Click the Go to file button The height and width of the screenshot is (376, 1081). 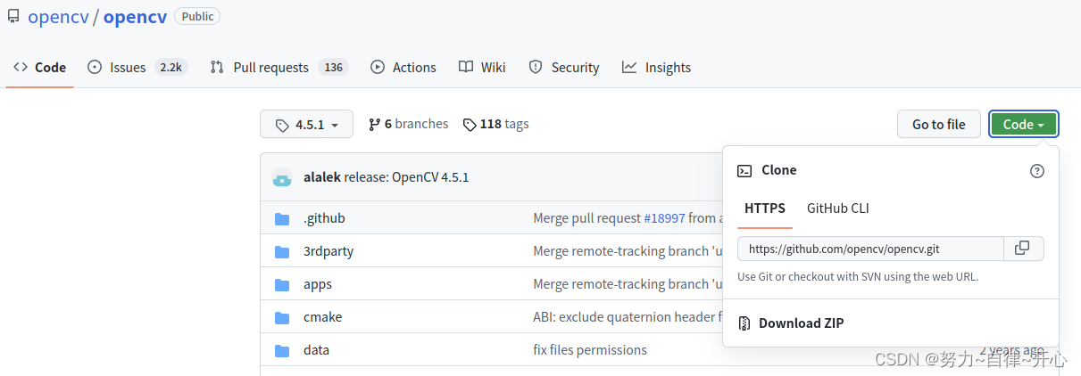click(939, 124)
